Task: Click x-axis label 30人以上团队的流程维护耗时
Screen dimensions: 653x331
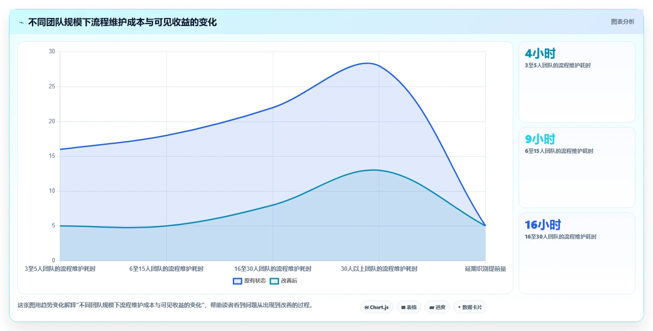Action: coord(379,269)
